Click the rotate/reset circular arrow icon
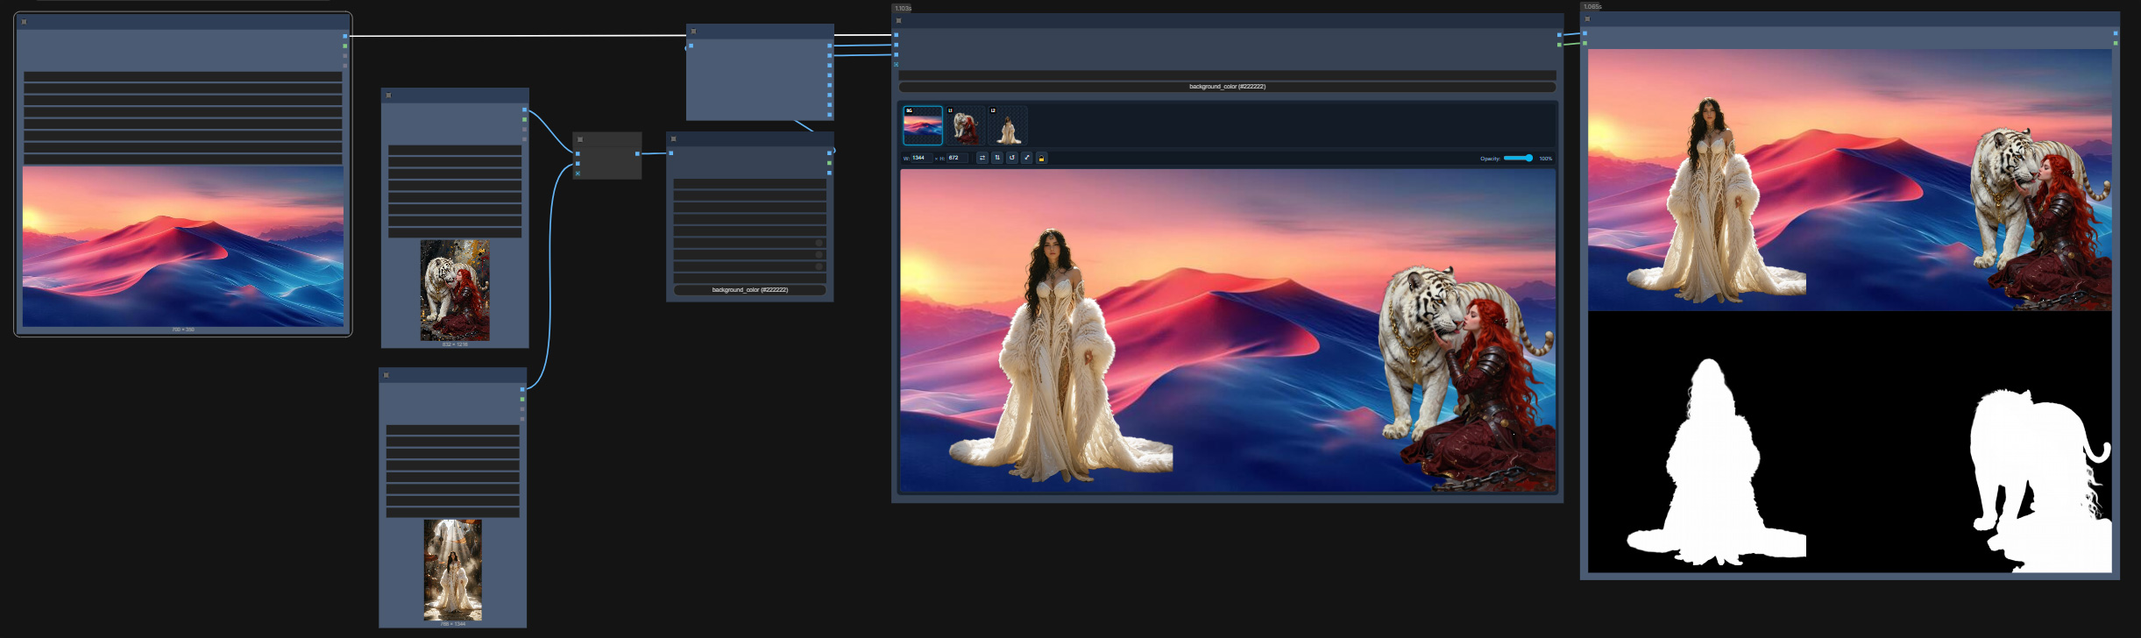Viewport: 2141px width, 638px height. click(x=1012, y=158)
